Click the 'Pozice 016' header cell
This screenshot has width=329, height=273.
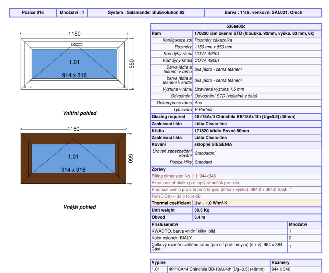pyautogui.click(x=33, y=13)
